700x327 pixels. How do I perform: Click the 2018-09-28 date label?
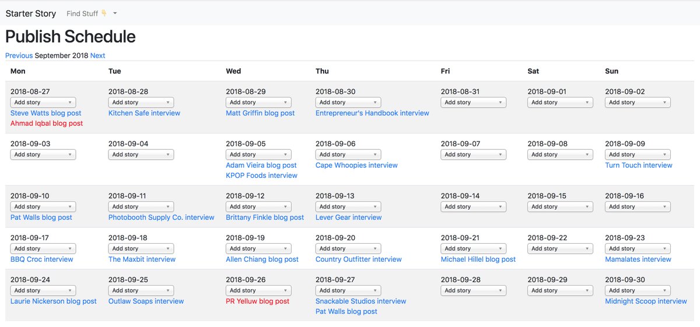point(460,280)
